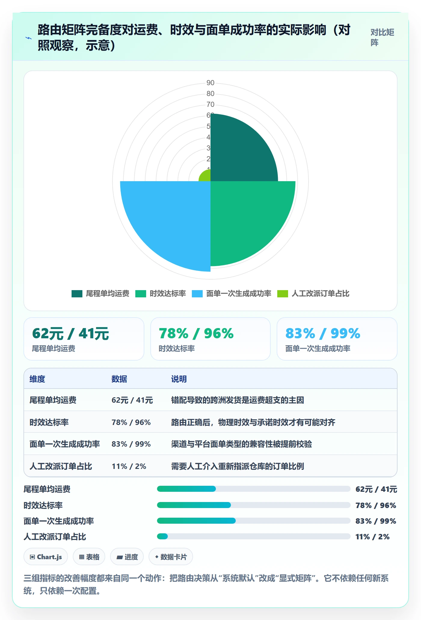Click the 90 radial axis label

tap(210, 83)
